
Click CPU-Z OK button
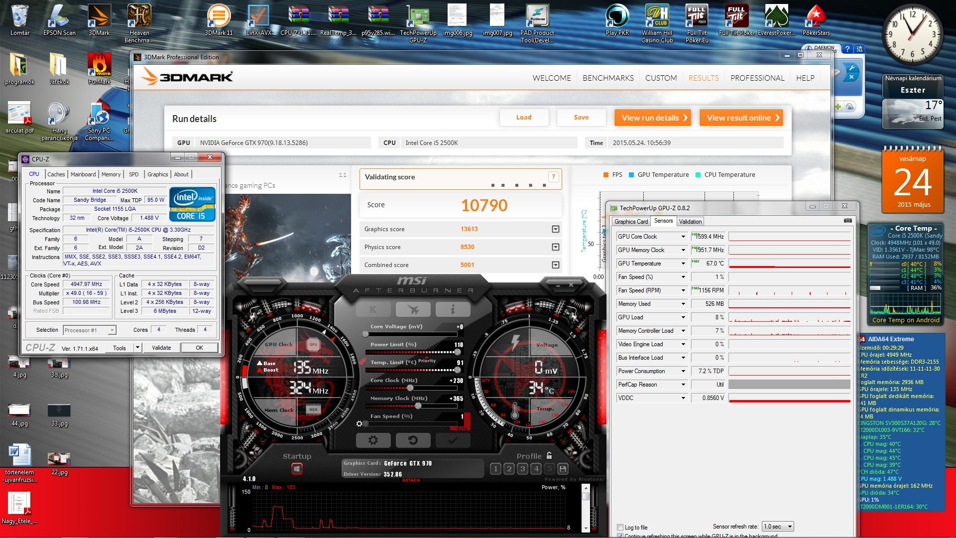(199, 348)
